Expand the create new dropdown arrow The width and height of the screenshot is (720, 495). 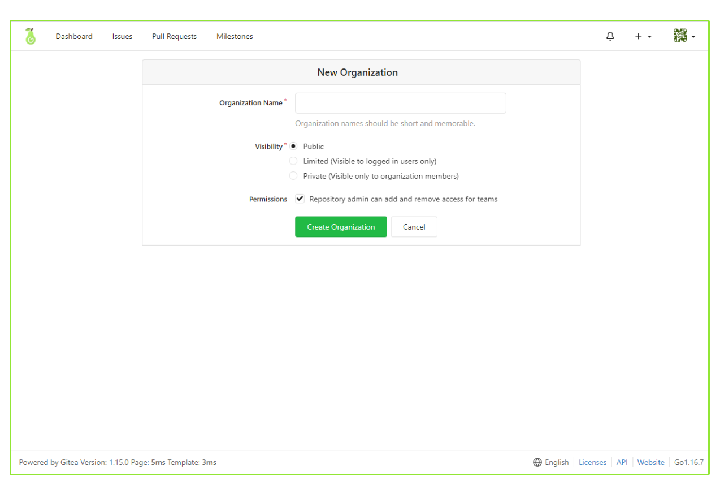tap(649, 37)
